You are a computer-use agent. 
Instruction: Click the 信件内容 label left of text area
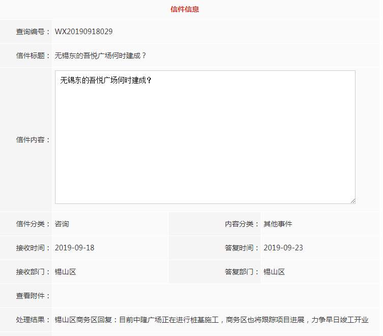point(33,139)
